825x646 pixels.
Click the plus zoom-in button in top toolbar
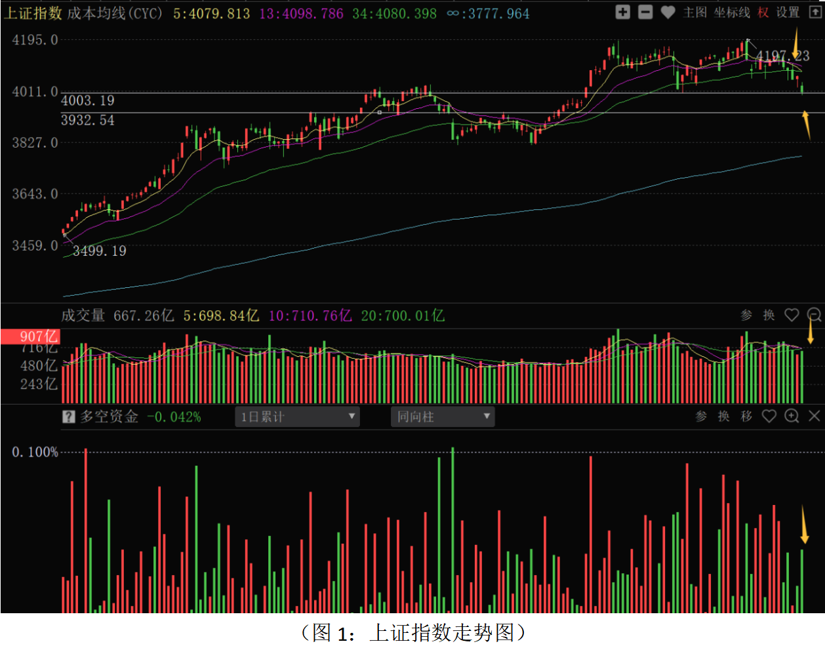point(622,12)
